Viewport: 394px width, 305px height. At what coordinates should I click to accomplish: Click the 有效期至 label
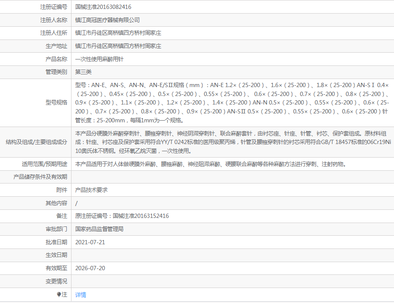(x=57, y=268)
